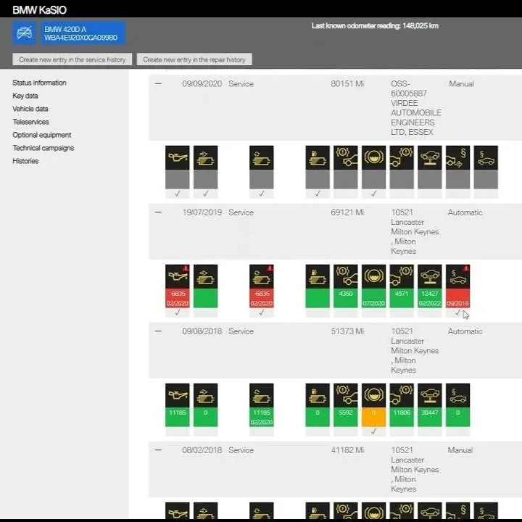Image resolution: width=522 pixels, height=522 pixels.
Task: Click the VIRDEE AUTOMOBILE ENGINEERS dealer text
Action: (x=416, y=113)
